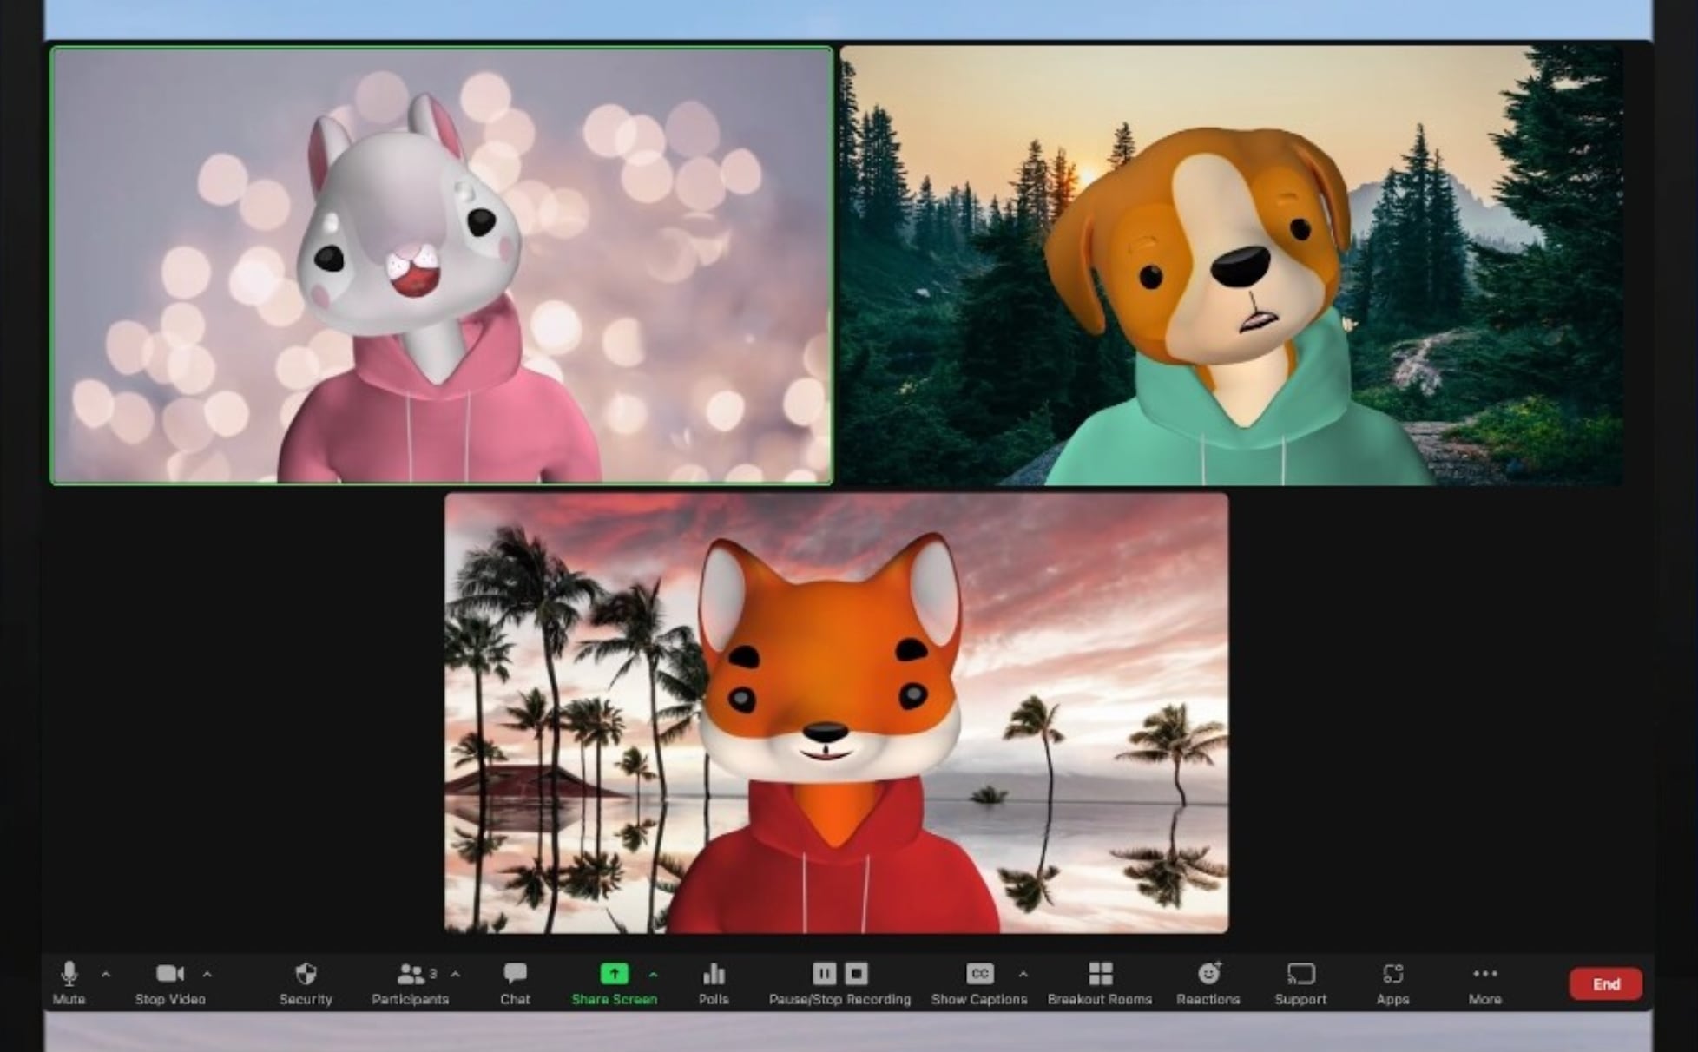Screen dimensions: 1698x1052
Task: Mute the microphone
Action: [x=69, y=975]
